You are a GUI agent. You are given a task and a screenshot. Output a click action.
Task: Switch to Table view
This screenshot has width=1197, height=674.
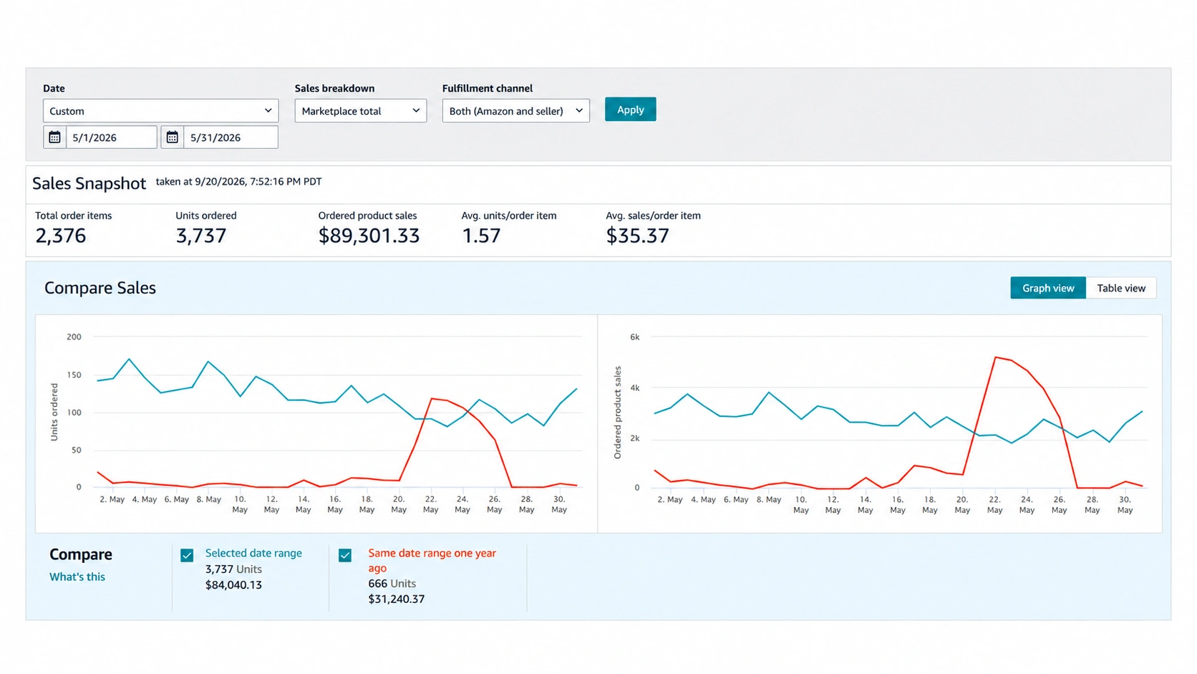(x=1121, y=288)
